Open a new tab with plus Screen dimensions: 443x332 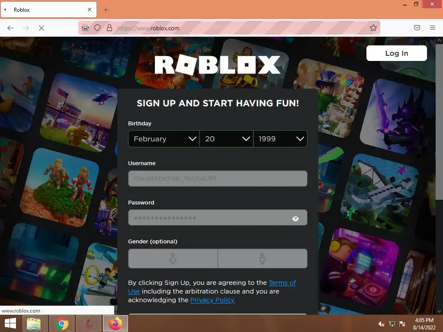(106, 10)
